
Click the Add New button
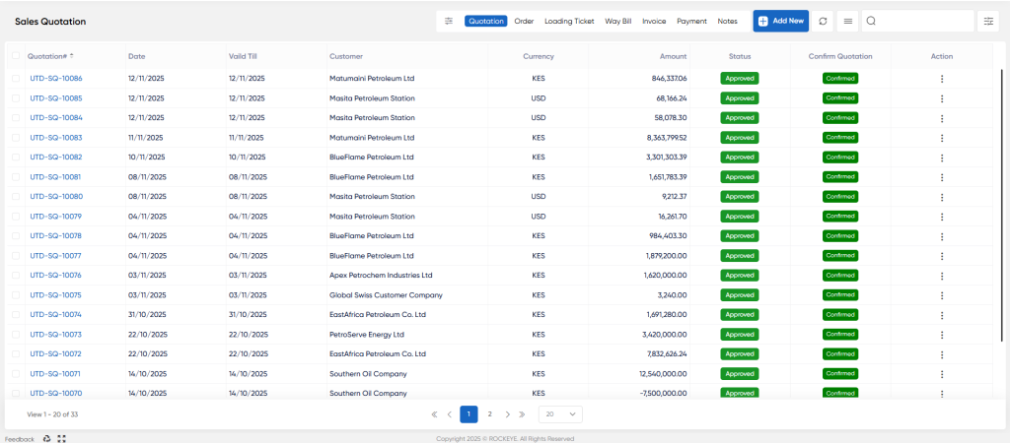coord(781,22)
